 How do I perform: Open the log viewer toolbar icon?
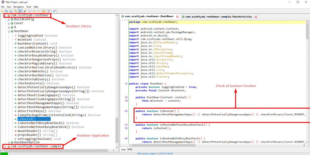click(48, 11)
